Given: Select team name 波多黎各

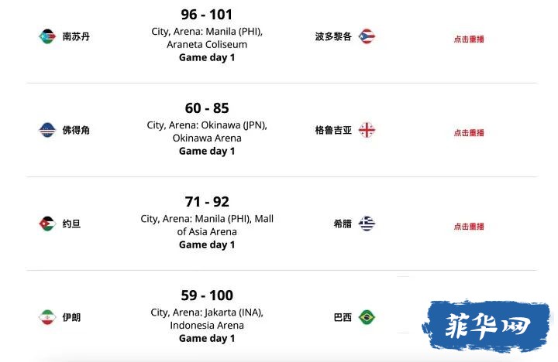Looking at the screenshot, I should click(333, 36).
